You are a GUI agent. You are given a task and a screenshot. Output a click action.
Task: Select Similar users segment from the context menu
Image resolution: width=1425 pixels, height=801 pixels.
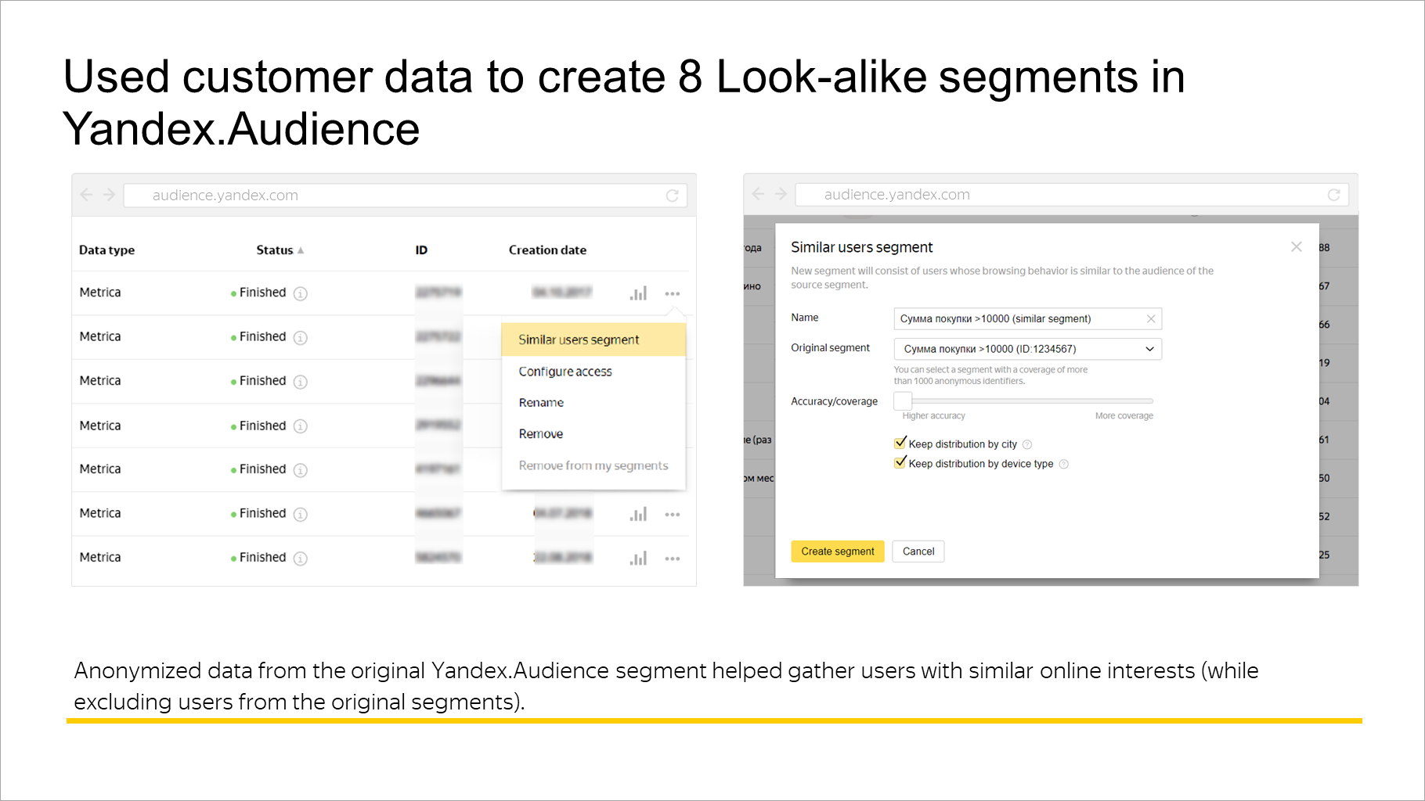click(578, 339)
